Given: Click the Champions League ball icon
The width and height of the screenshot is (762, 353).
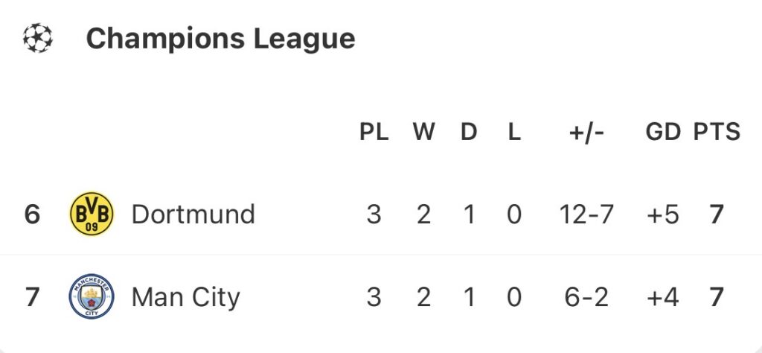Looking at the screenshot, I should click(x=37, y=38).
